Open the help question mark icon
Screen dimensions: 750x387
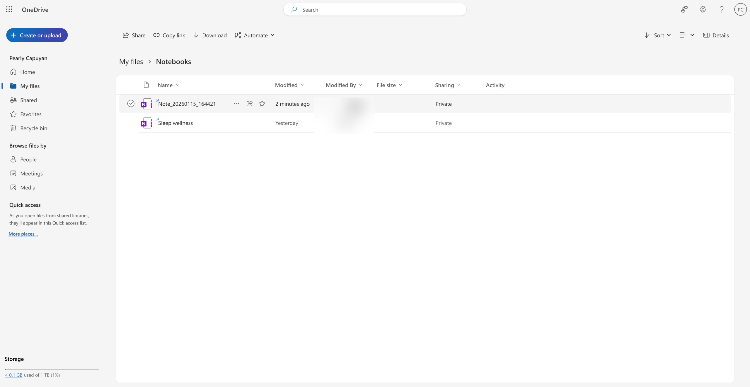[x=722, y=9]
